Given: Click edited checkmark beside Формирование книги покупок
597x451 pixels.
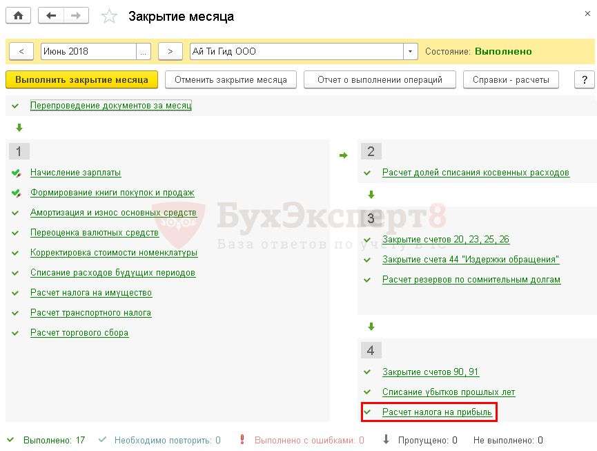Looking at the screenshot, I should point(16,193).
